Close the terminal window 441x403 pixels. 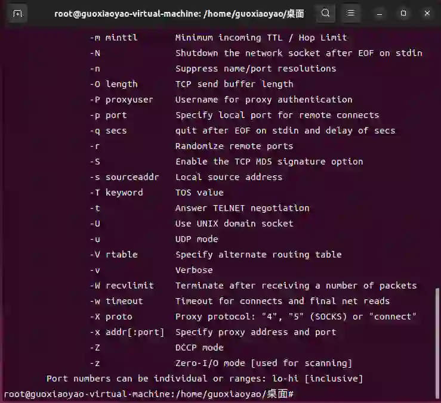pyautogui.click(x=426, y=13)
